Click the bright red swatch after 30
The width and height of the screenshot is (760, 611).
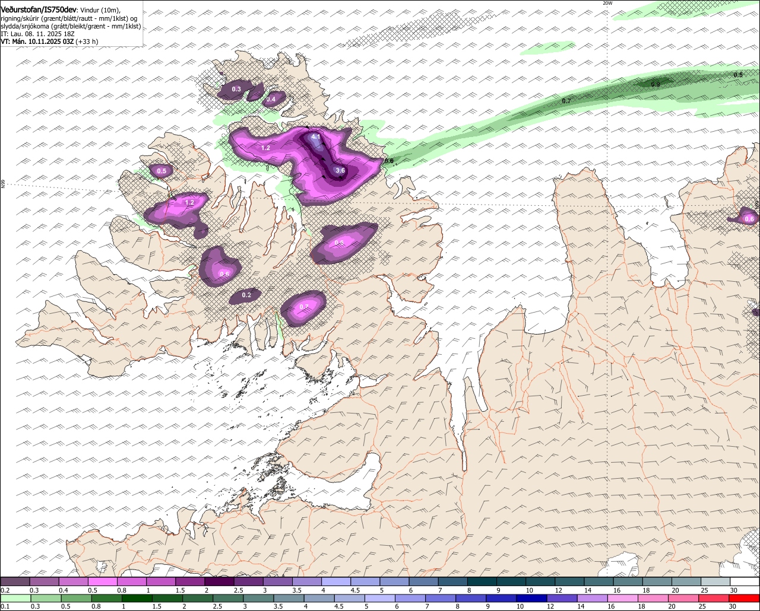coord(745,599)
